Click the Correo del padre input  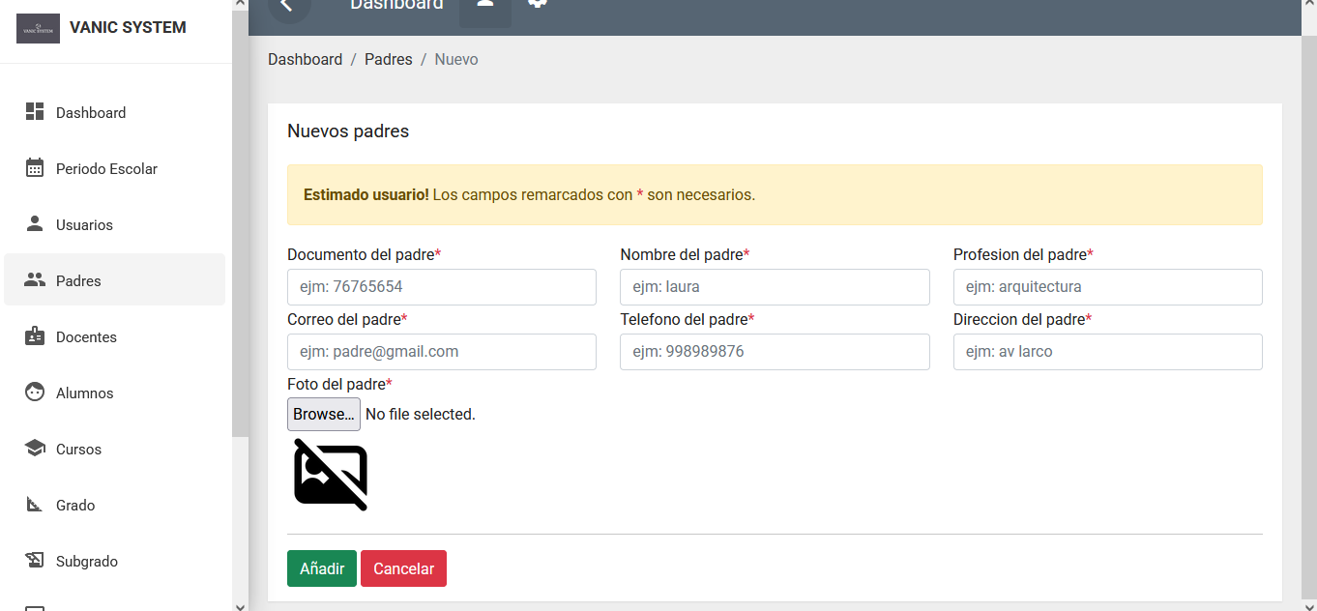(x=441, y=352)
